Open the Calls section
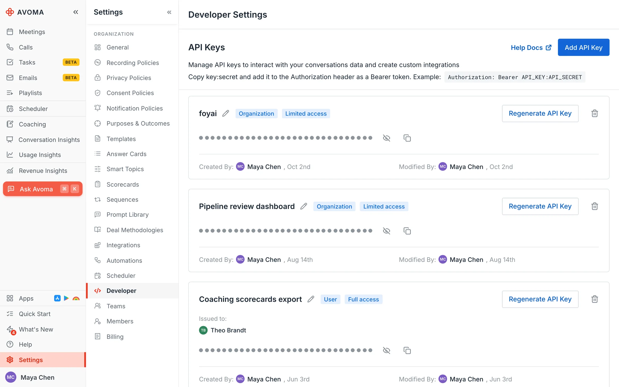This screenshot has width=619, height=387. tap(43, 47)
